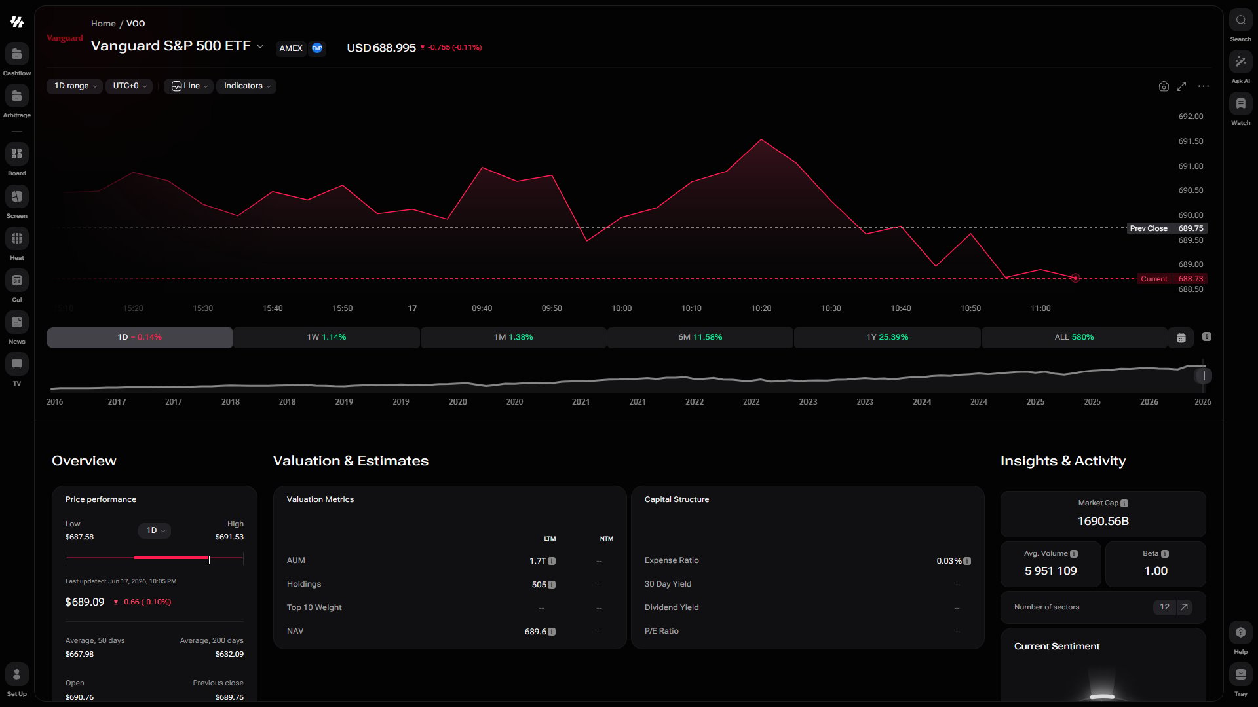Click the FMP data source badge

317,48
